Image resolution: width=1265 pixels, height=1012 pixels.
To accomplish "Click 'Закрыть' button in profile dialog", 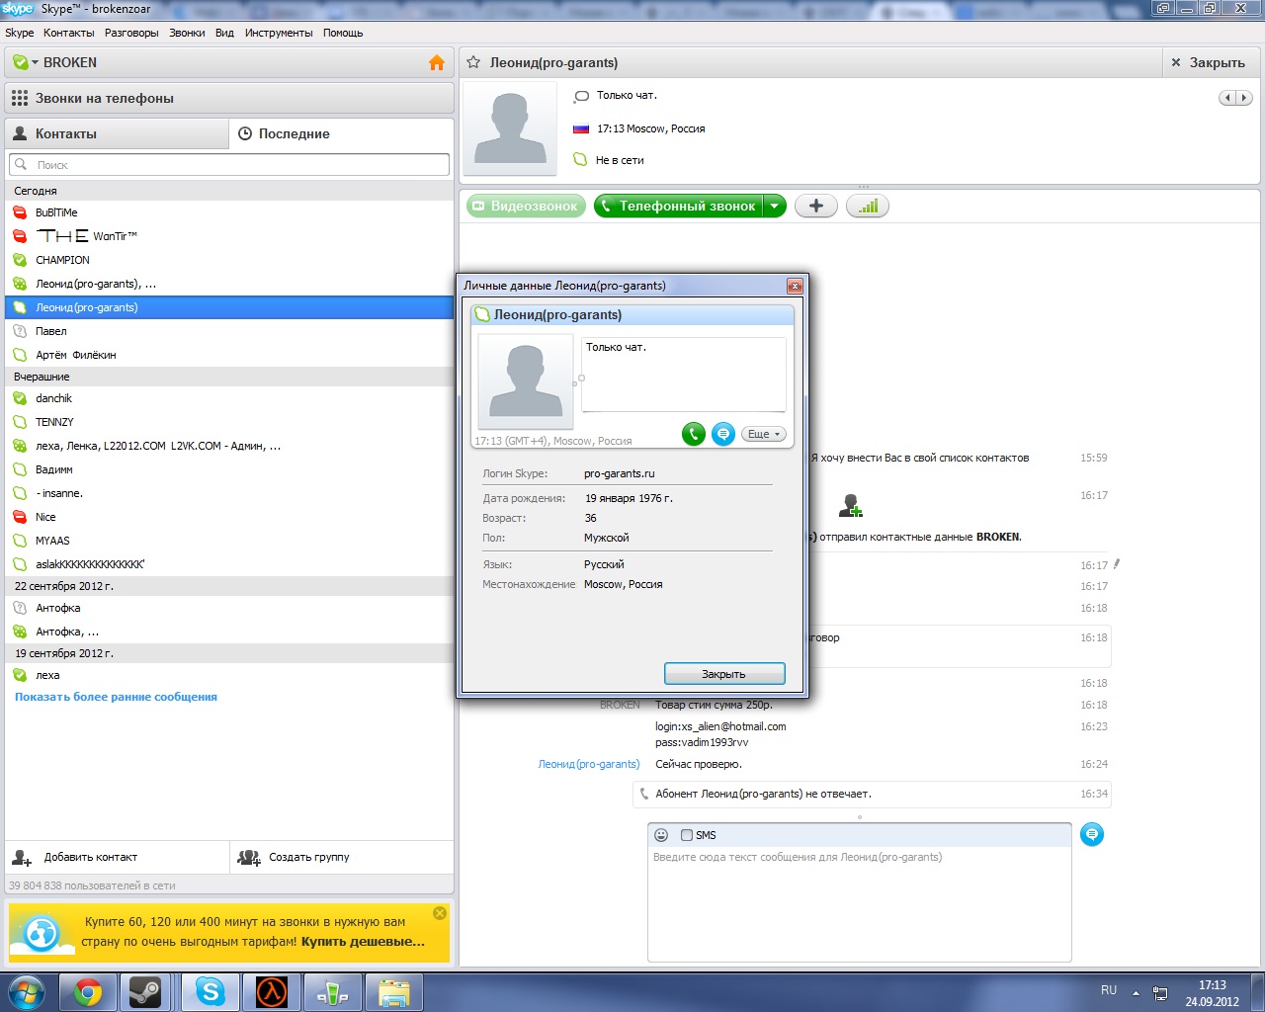I will (724, 674).
